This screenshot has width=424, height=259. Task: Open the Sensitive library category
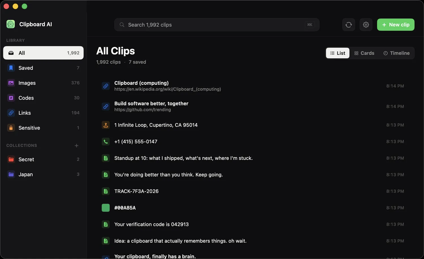43,128
